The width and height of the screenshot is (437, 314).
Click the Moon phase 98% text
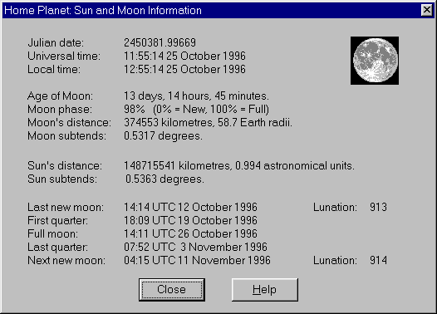click(x=135, y=109)
